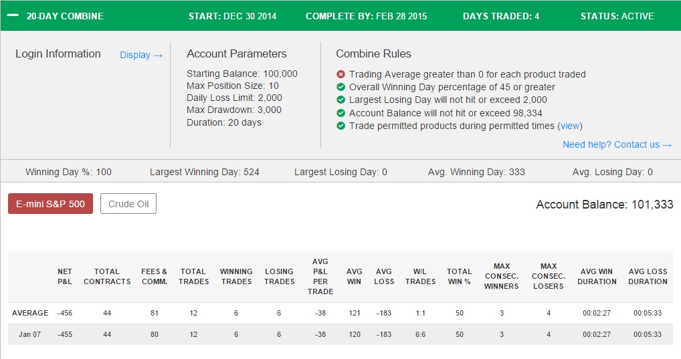The width and height of the screenshot is (681, 359).
Task: Click the AVG LOSS DURATION column header
Action: click(x=648, y=277)
